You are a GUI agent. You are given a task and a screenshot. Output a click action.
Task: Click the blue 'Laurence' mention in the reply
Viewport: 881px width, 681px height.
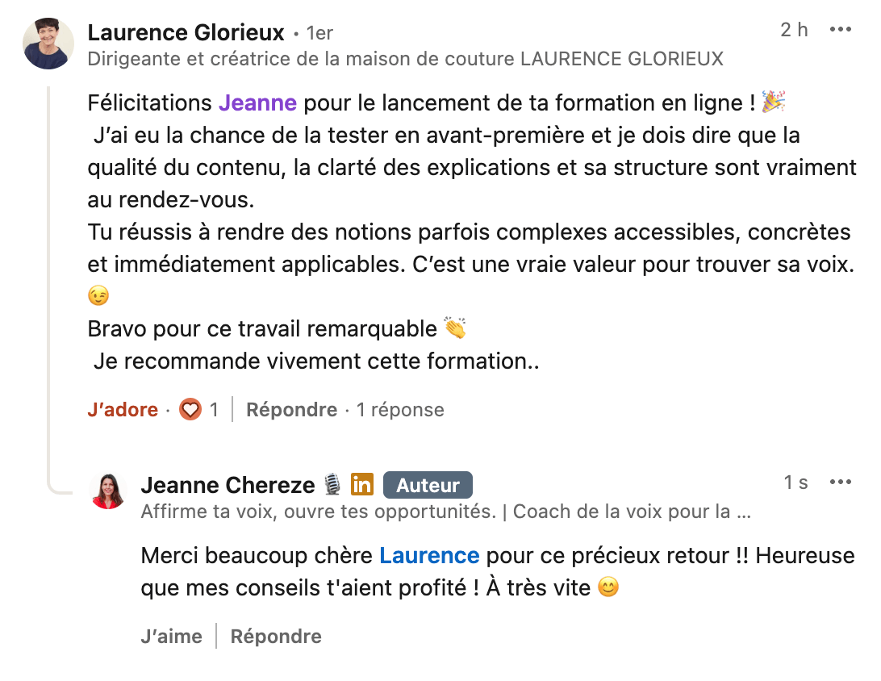pyautogui.click(x=429, y=556)
